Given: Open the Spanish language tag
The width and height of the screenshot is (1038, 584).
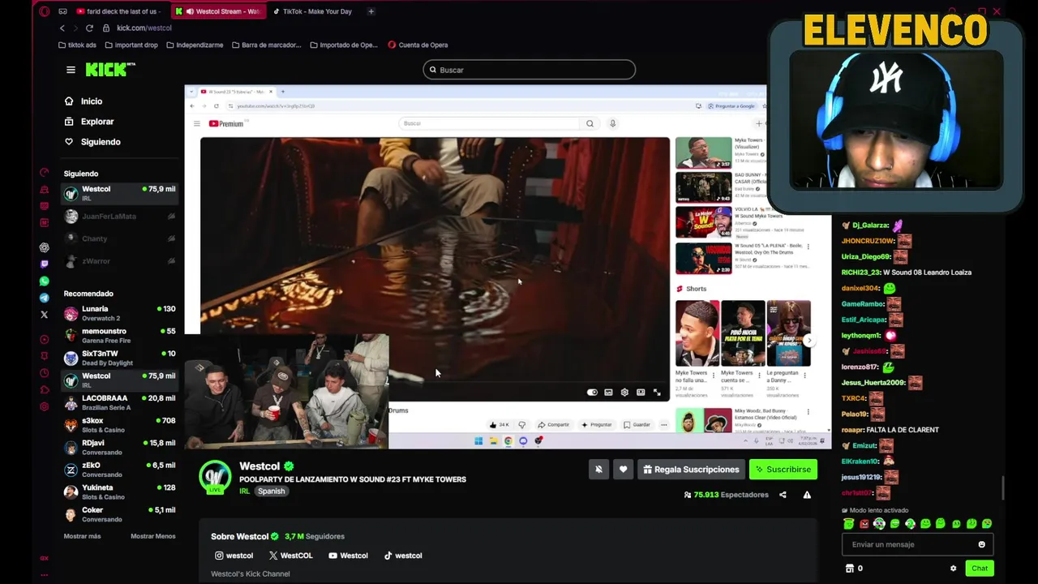Looking at the screenshot, I should click(x=272, y=492).
